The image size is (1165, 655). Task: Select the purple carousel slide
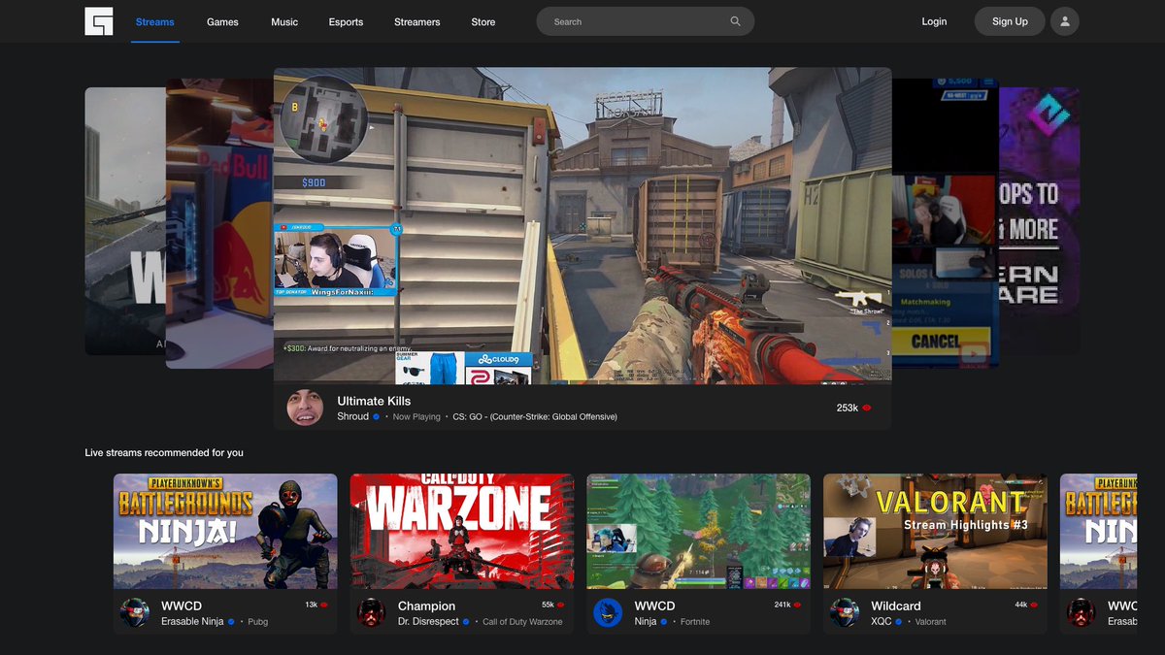[1039, 221]
